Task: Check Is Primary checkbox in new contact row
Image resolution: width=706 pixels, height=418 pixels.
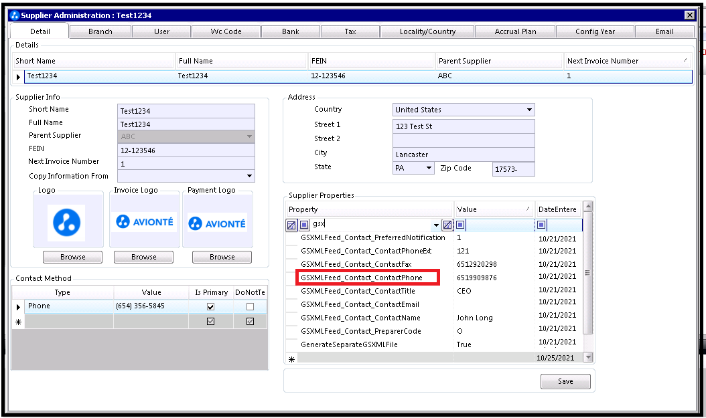Action: [x=211, y=322]
